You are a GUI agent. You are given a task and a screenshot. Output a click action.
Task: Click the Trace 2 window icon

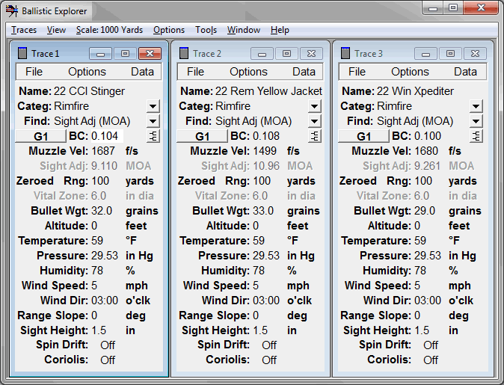[x=184, y=53]
